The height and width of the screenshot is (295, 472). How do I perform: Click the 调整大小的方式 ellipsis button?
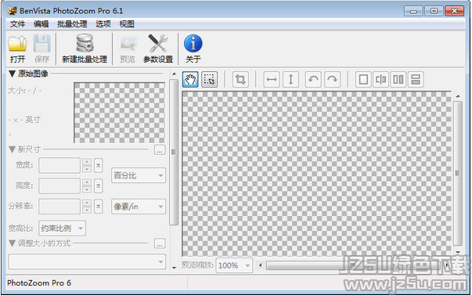pos(160,243)
